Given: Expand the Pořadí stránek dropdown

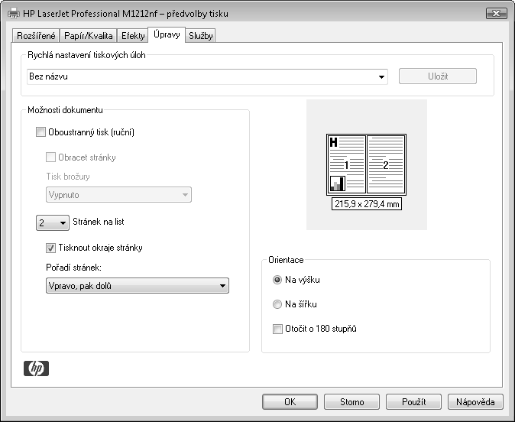Looking at the screenshot, I should tap(138, 286).
